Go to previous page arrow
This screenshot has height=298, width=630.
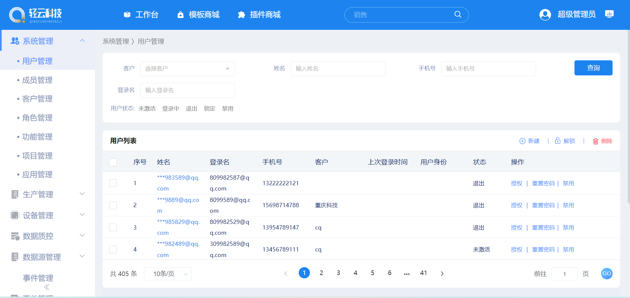(x=286, y=273)
